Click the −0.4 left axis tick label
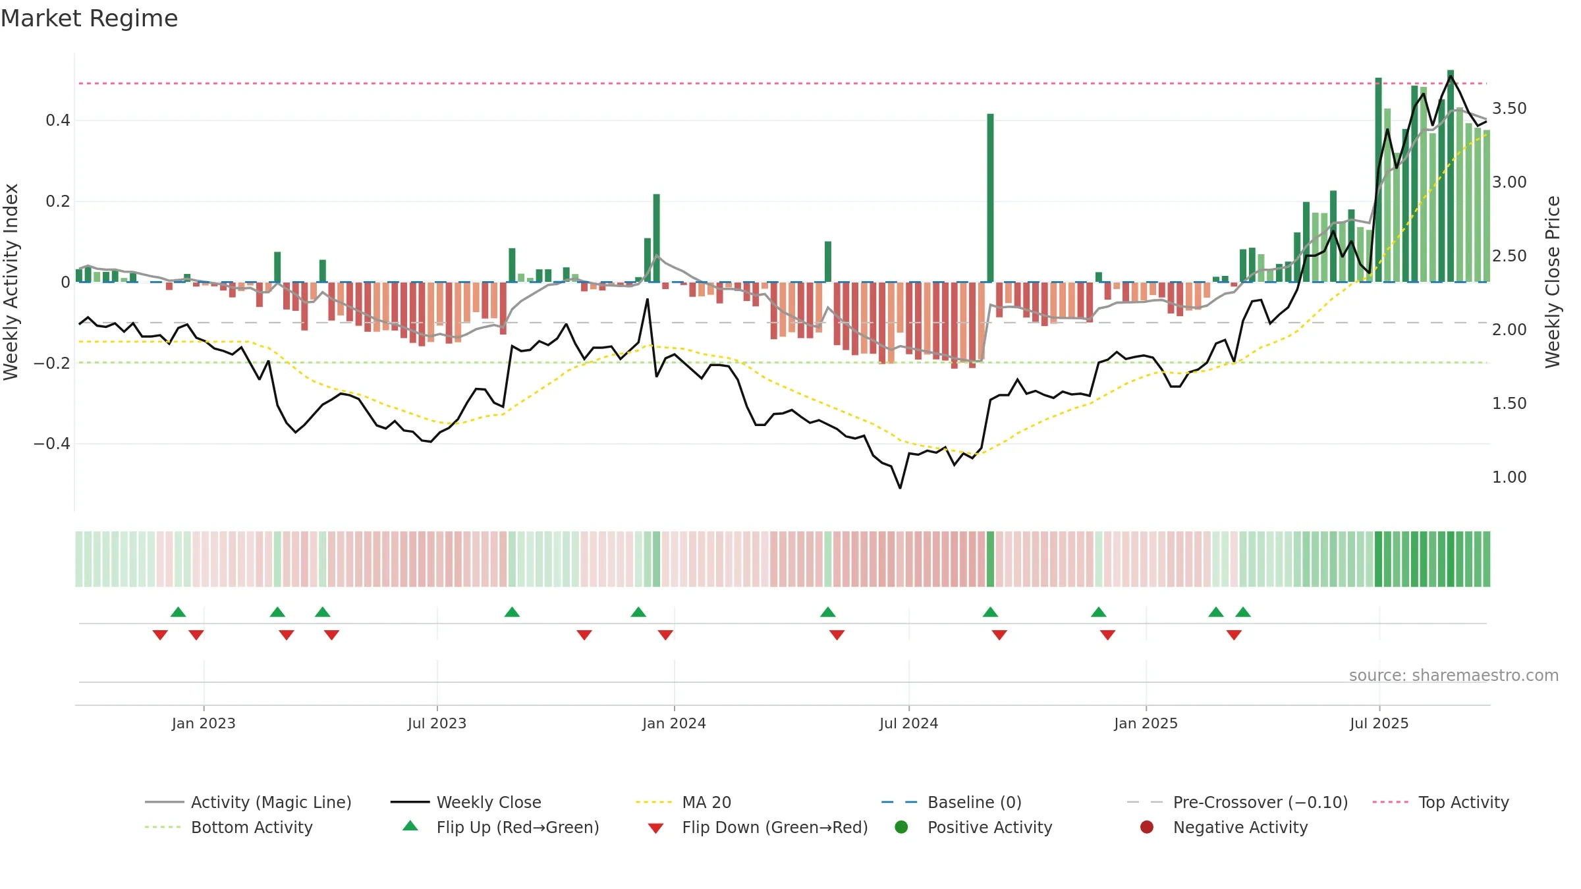Viewport: 1581px width, 889px height. point(52,443)
